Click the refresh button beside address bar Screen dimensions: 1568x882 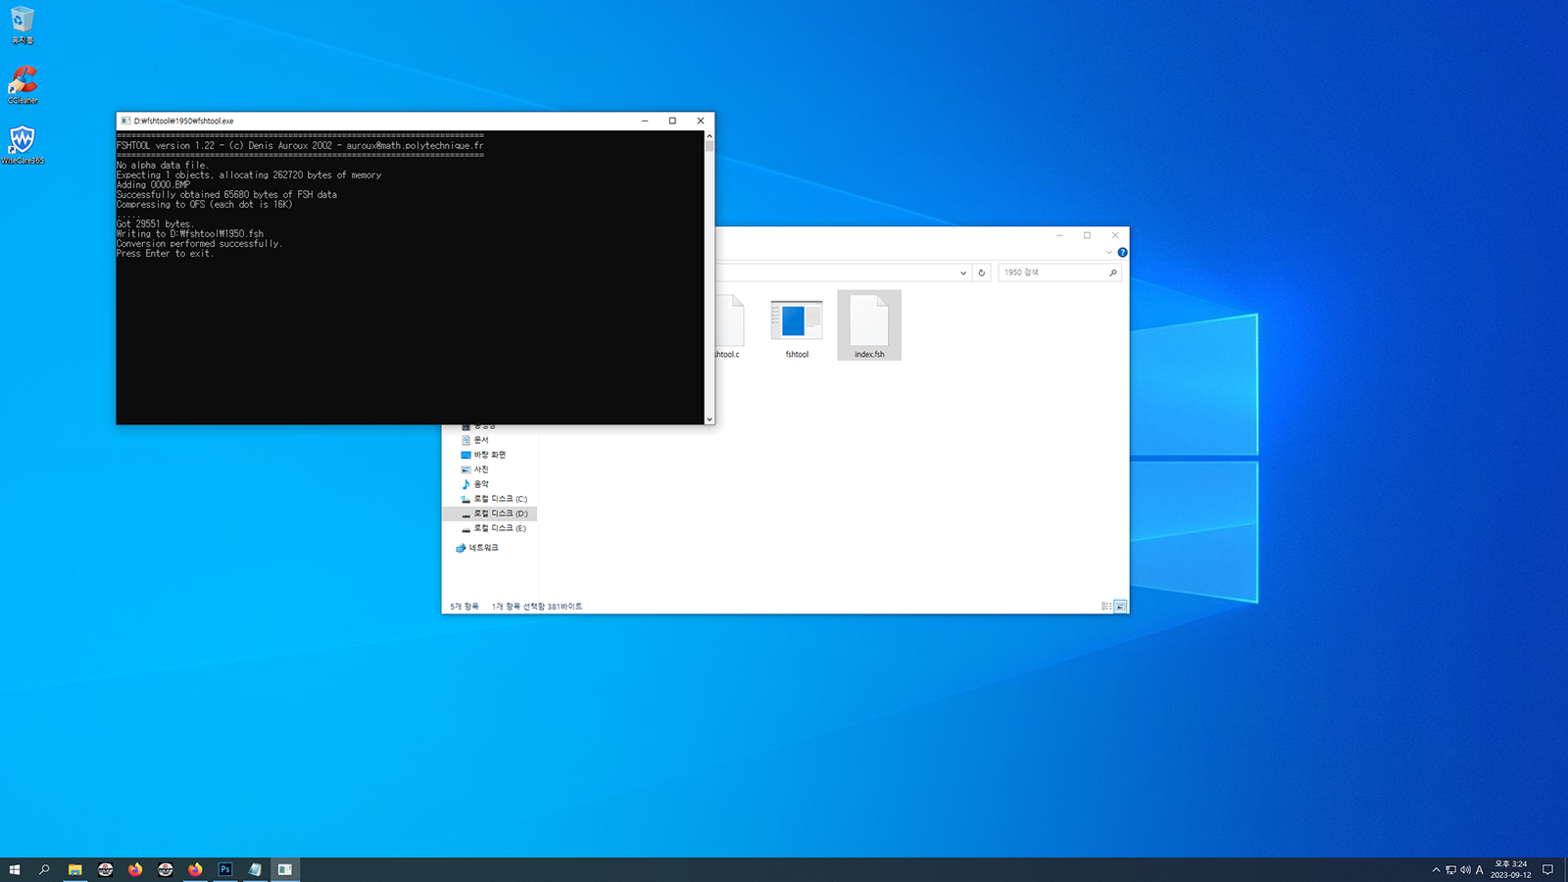(981, 273)
